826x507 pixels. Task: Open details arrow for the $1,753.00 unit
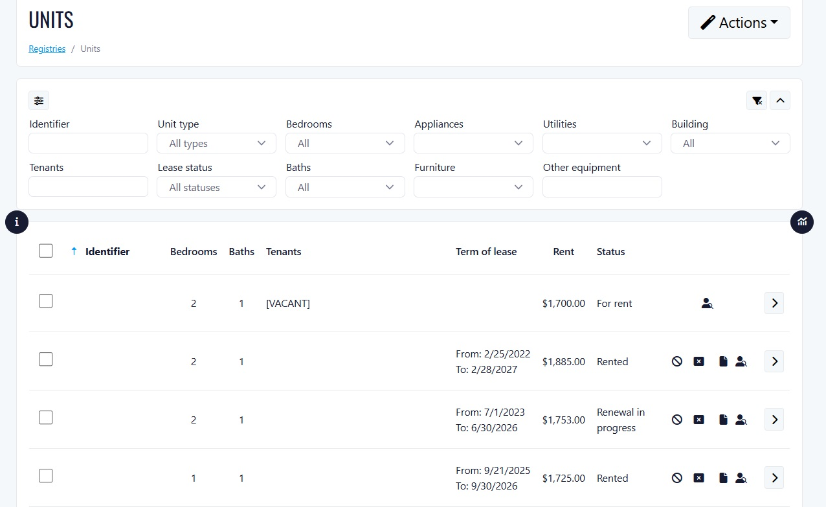(x=774, y=420)
